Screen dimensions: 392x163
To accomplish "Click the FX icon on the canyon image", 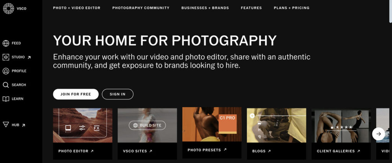I will 96,128.
